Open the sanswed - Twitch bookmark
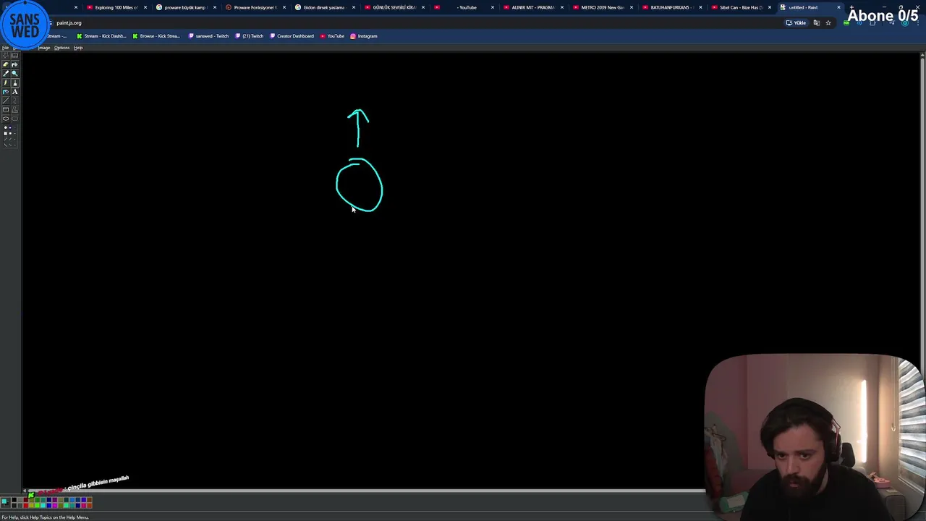The height and width of the screenshot is (521, 926). pos(208,36)
